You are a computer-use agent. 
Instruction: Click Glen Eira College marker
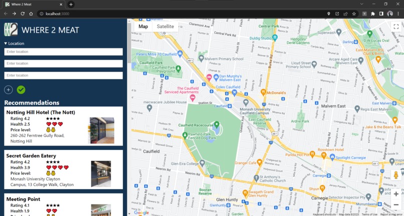click(x=203, y=163)
